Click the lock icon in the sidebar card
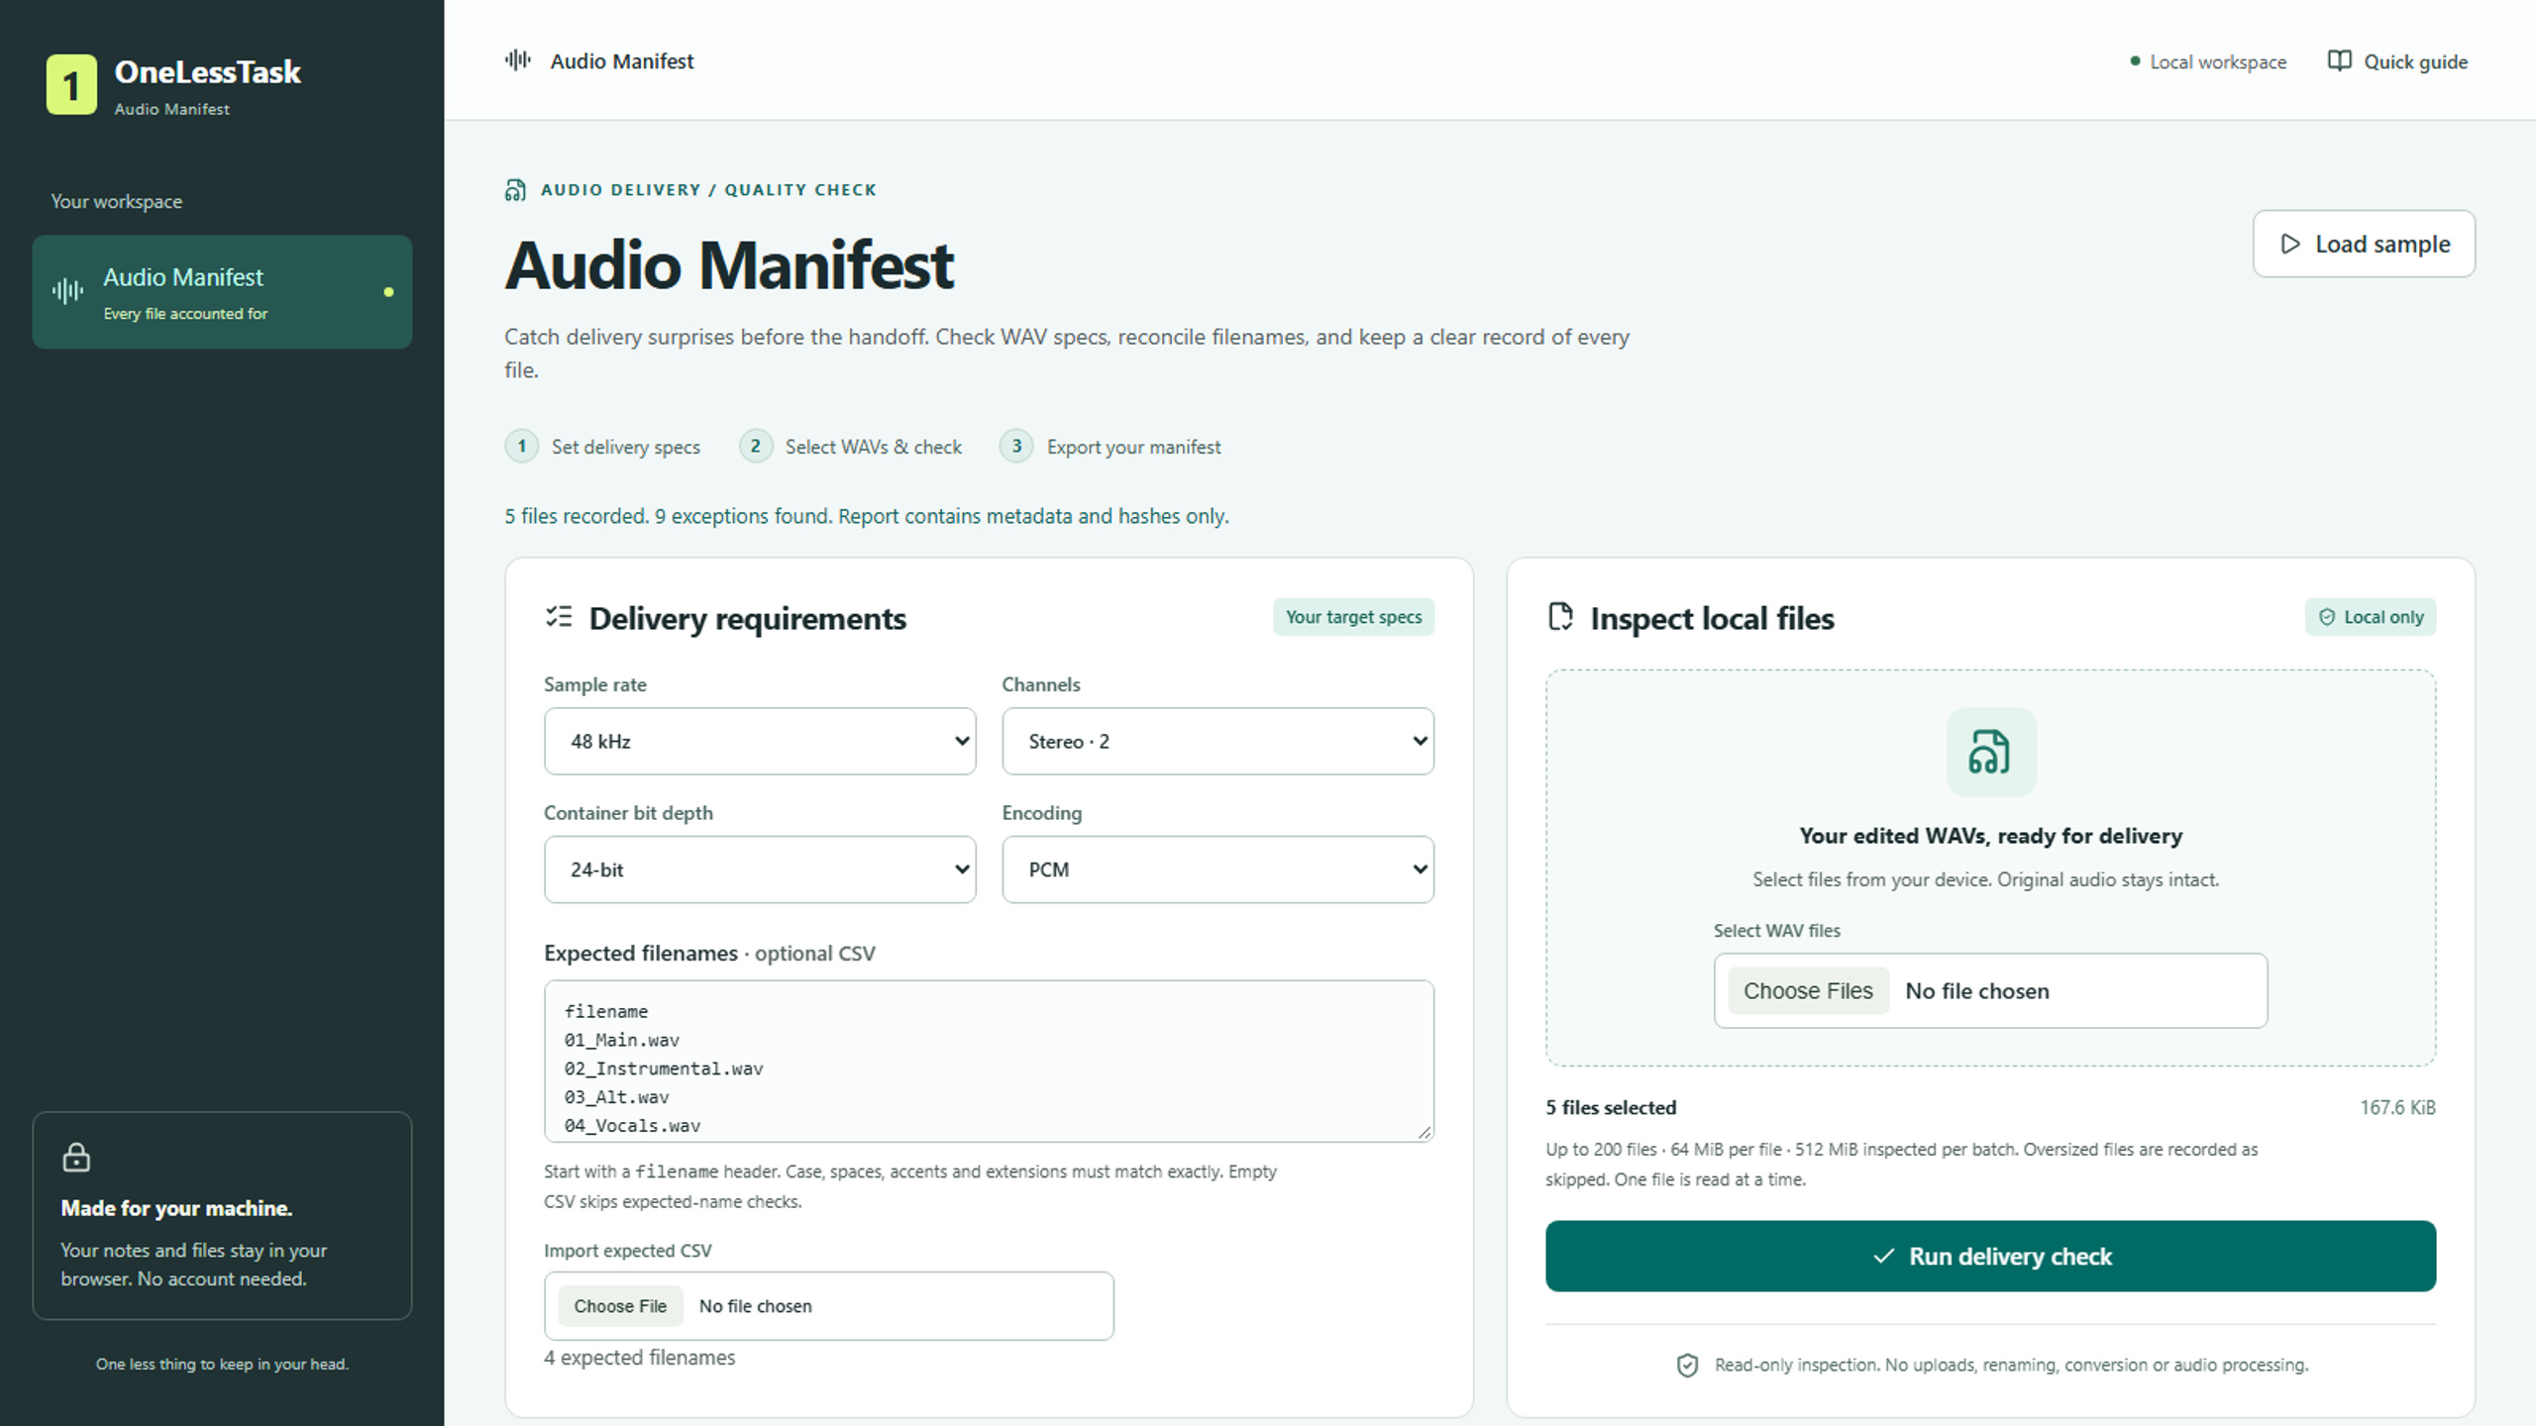 point(76,1157)
